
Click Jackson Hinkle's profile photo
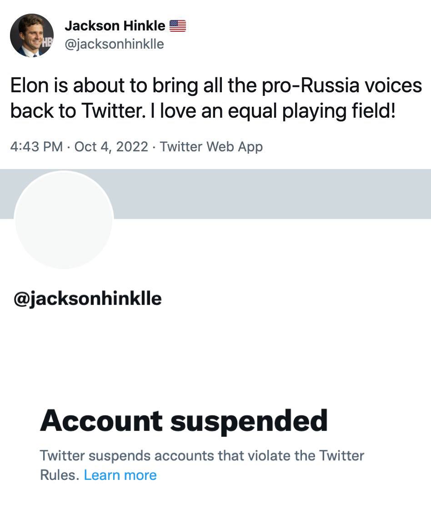point(32,35)
